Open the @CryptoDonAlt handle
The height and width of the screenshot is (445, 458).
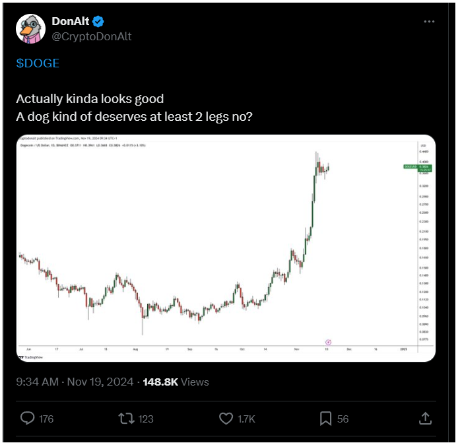tap(92, 36)
